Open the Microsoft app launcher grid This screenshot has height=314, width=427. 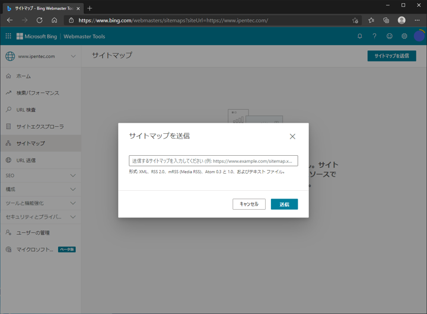(8, 36)
